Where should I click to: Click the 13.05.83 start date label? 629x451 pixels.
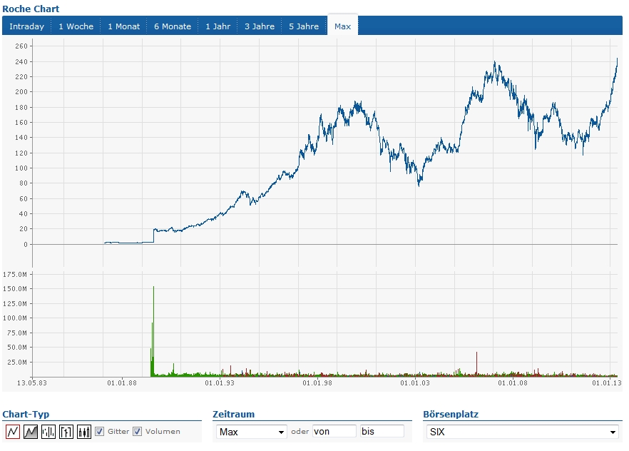(31, 382)
